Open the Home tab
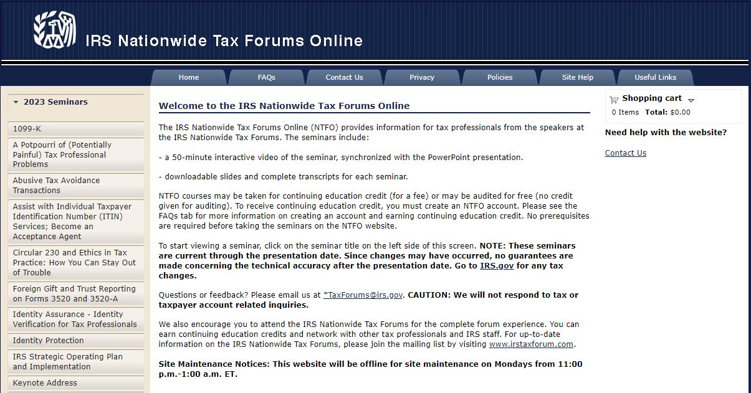 [189, 77]
